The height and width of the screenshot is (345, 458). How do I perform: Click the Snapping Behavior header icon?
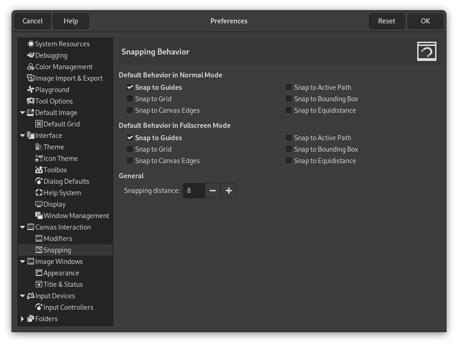426,51
